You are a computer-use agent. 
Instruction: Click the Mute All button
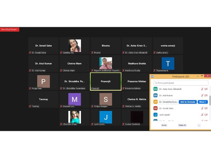pos(182,125)
